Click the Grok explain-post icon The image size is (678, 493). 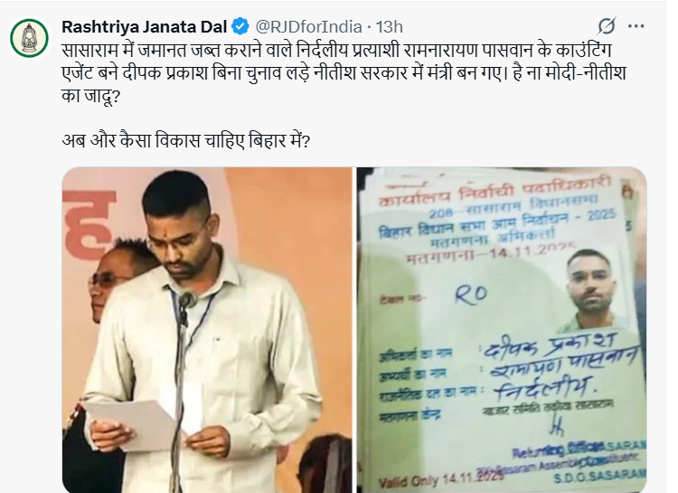click(x=607, y=26)
